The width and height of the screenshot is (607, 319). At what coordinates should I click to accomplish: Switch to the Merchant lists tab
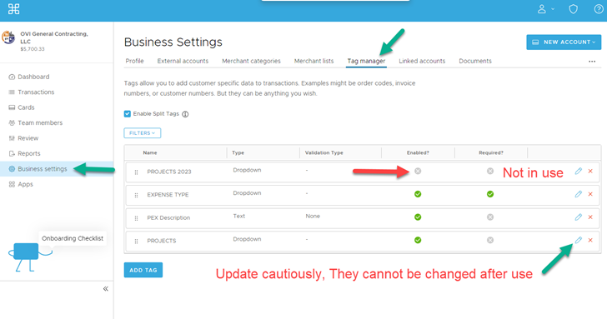pos(314,61)
